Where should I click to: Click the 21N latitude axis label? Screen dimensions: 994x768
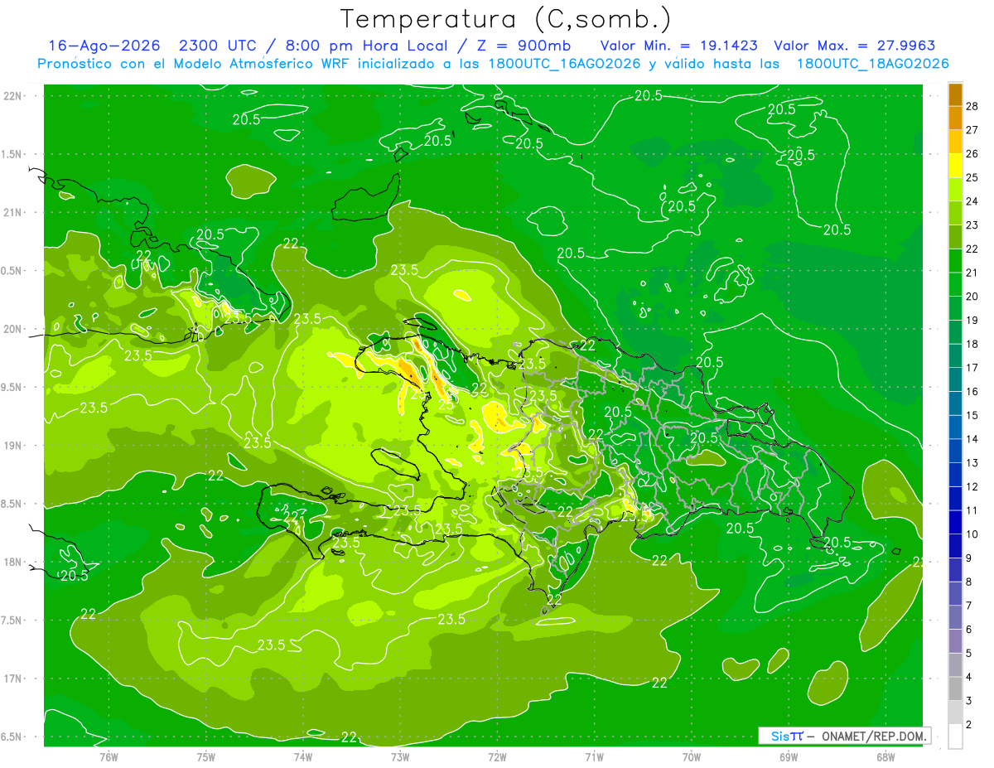[x=12, y=213]
